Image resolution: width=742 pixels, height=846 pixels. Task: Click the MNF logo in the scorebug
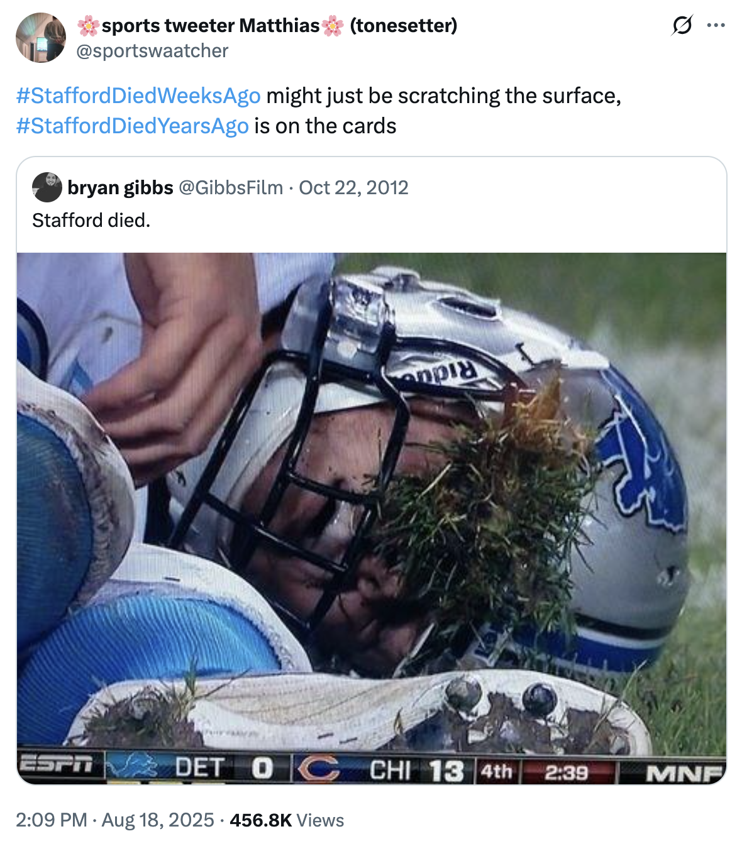684,772
